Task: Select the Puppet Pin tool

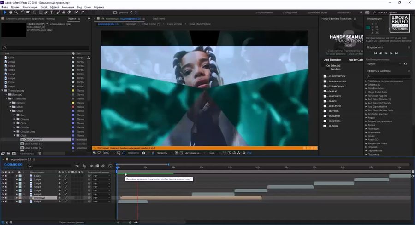Action: pyautogui.click(x=83, y=12)
